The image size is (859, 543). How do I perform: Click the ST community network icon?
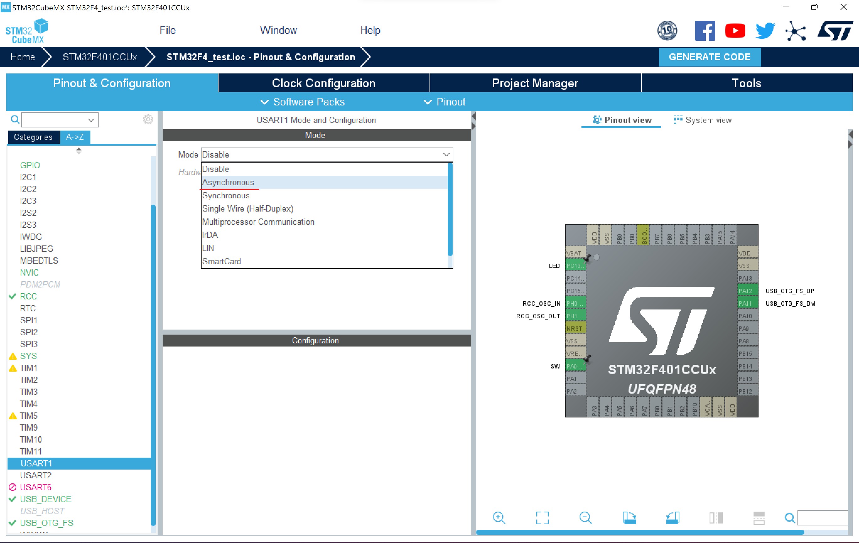coord(795,31)
